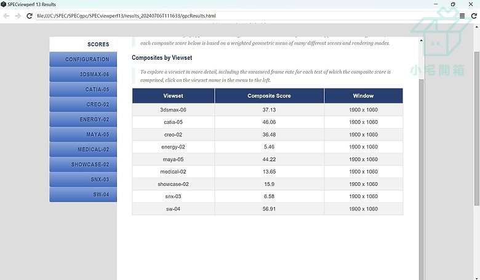Click the 56.91 composite score
Screen dimensions: 480x280
pos(269,209)
